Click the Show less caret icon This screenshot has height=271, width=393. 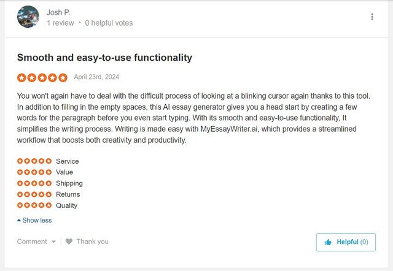point(19,220)
